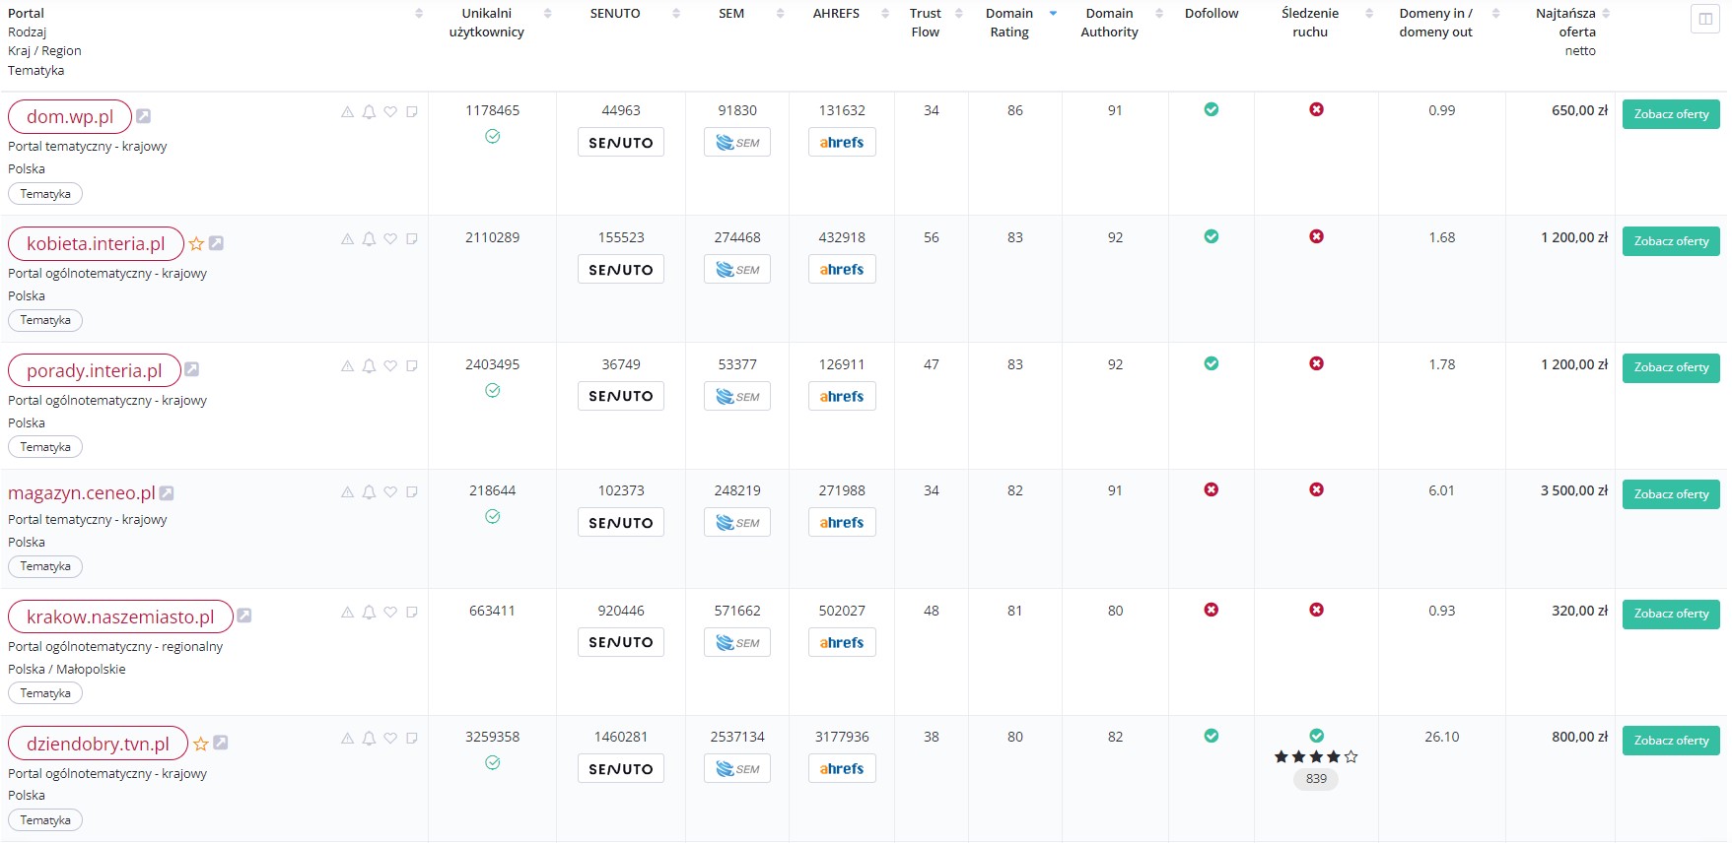Sort by Domain Rating column
This screenshot has width=1732, height=843.
coord(1053,14)
